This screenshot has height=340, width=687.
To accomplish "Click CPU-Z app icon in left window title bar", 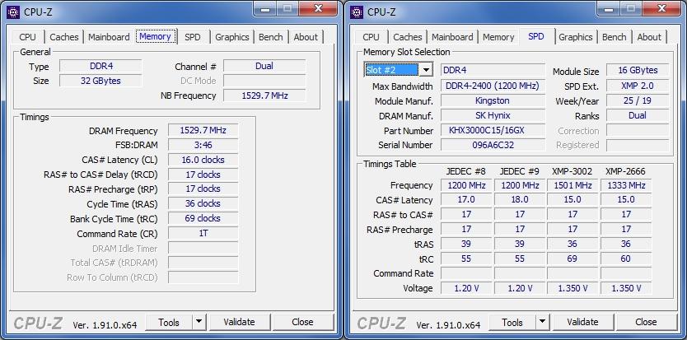I will pyautogui.click(x=13, y=12).
